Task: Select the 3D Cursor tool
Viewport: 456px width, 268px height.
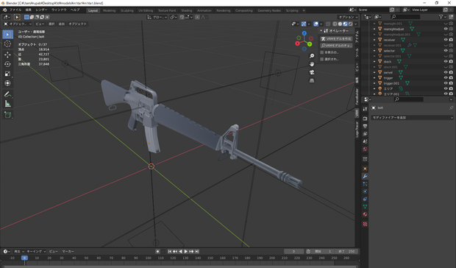Action: pos(7,43)
